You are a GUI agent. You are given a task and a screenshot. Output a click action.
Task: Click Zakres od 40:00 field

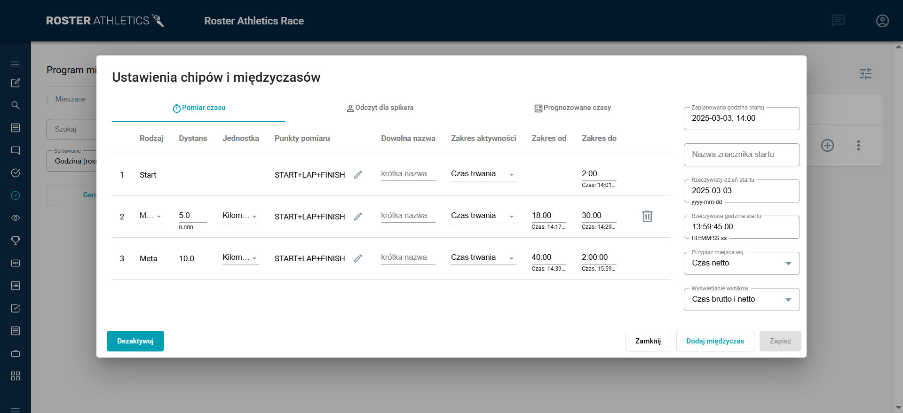point(549,257)
